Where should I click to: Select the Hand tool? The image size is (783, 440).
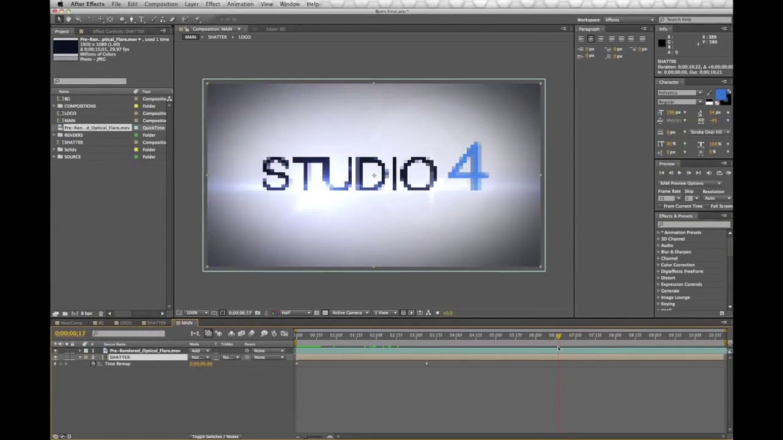pos(69,19)
